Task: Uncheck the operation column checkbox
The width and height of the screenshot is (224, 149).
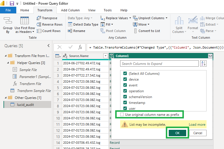Action: [x=125, y=91]
